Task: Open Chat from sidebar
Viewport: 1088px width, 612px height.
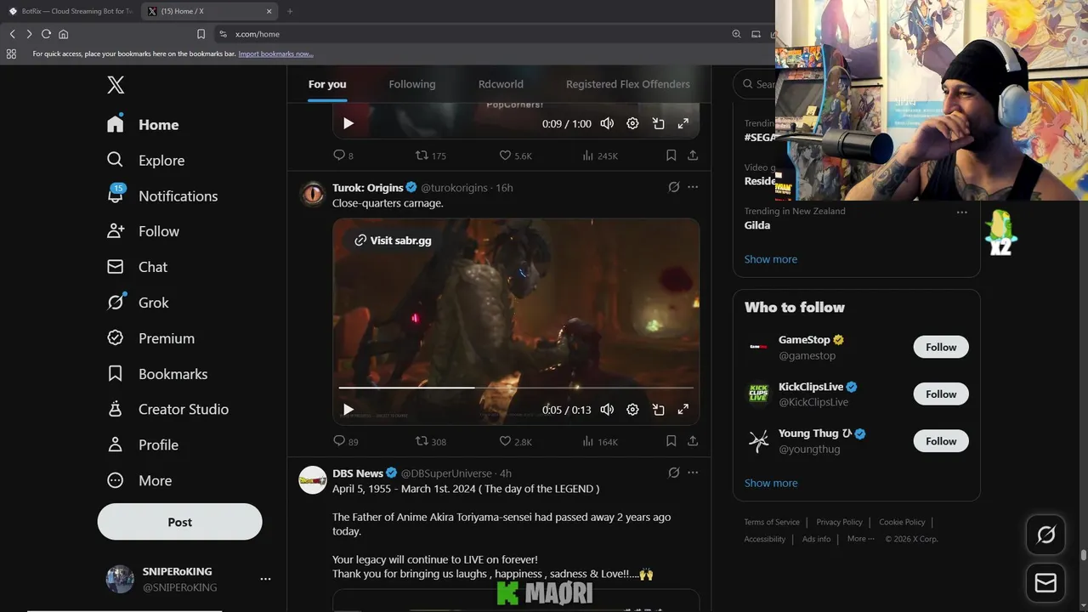Action: [137, 267]
